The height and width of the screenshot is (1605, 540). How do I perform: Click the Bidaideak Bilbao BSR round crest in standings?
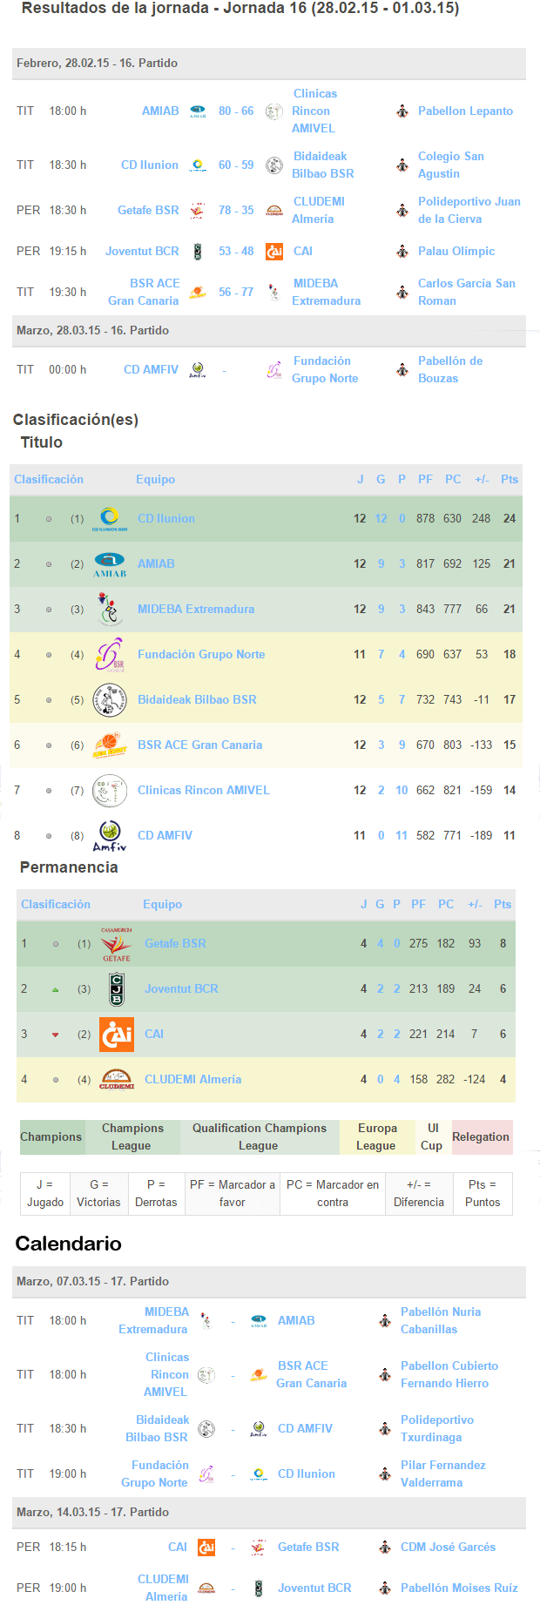110,700
